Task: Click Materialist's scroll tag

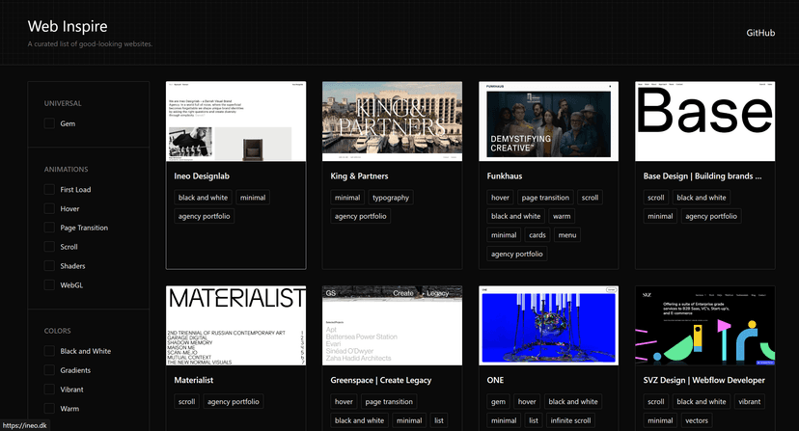Action: 186,401
